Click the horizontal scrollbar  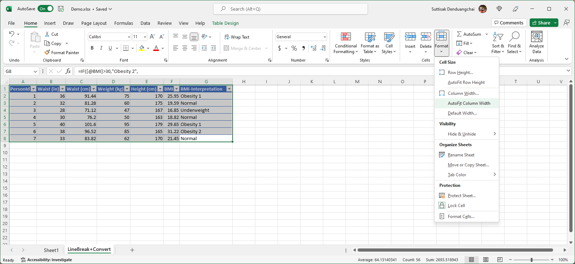click(455, 250)
